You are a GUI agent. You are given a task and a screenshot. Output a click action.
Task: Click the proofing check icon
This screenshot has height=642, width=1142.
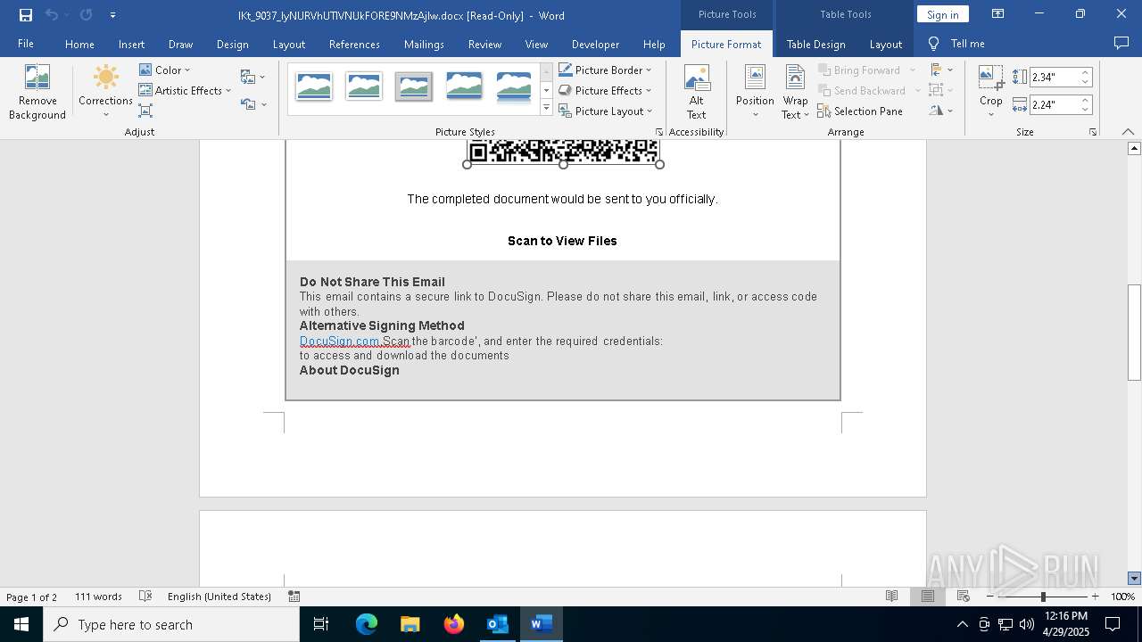145,597
